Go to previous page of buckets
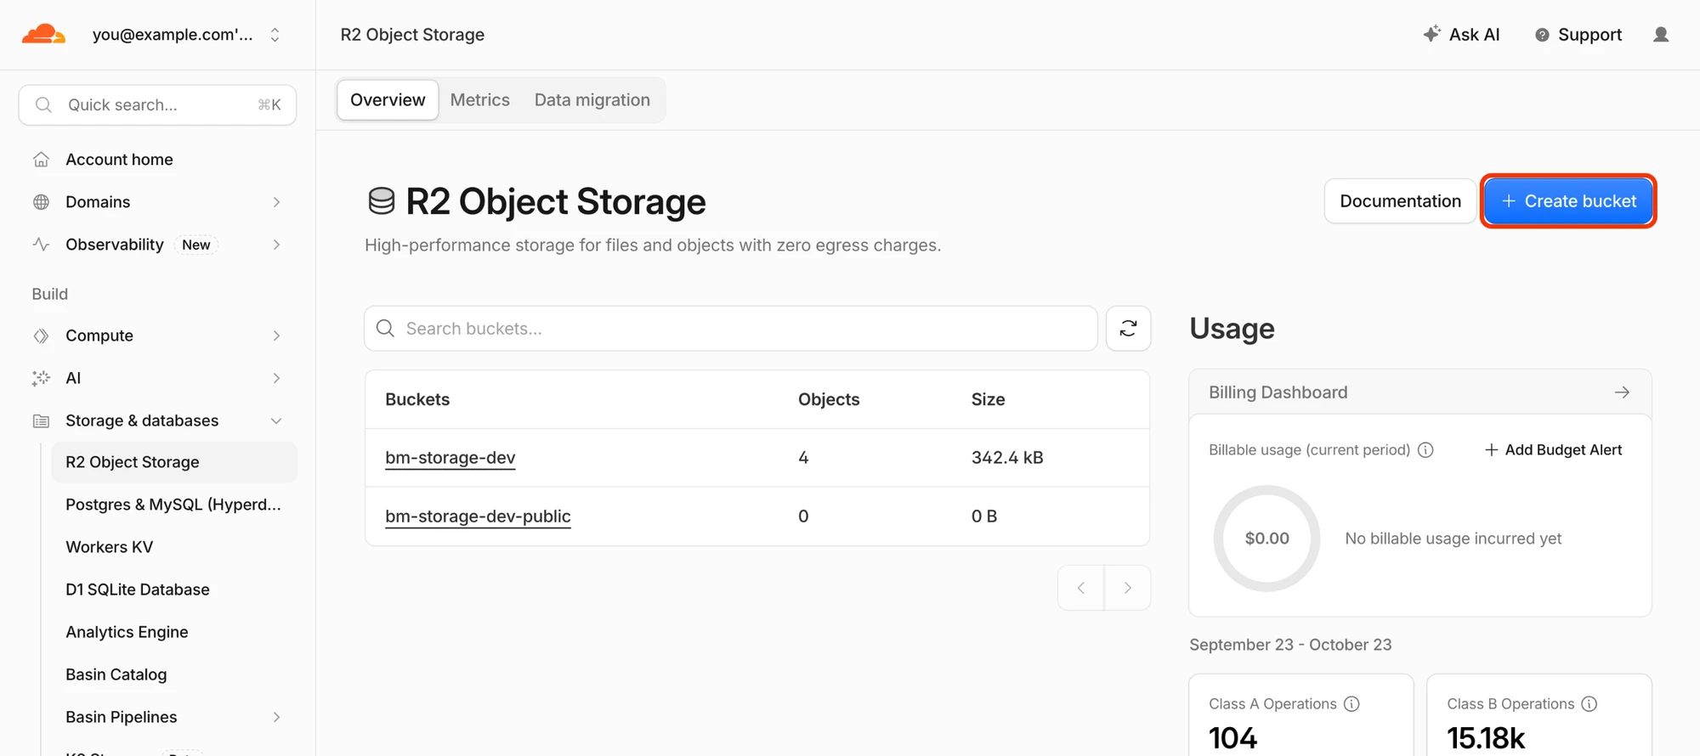 tap(1081, 588)
